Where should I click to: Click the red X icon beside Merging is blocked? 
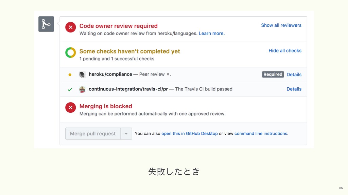[70, 108]
